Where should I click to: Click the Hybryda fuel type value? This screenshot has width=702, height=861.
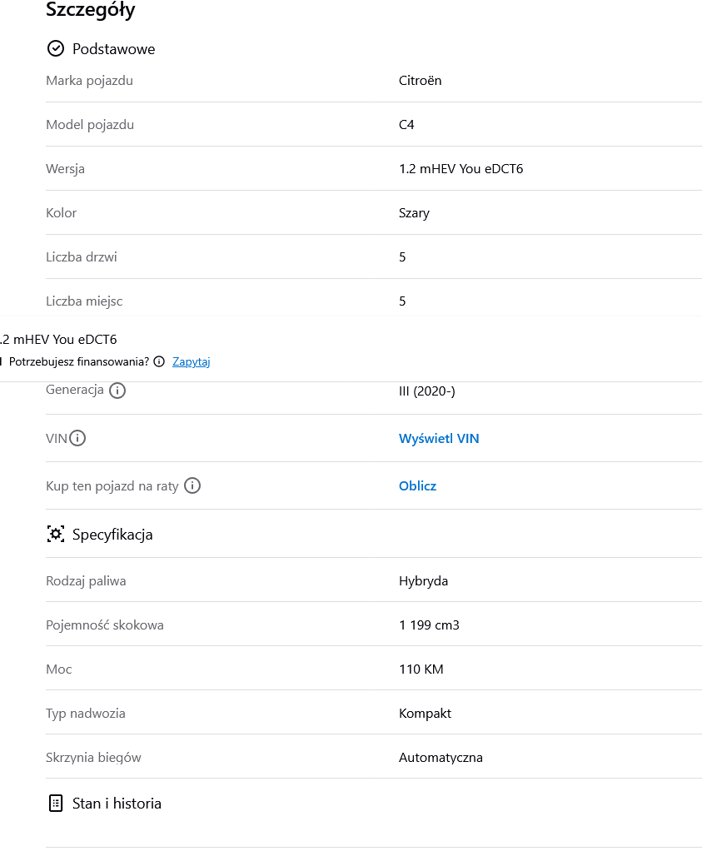pyautogui.click(x=423, y=581)
